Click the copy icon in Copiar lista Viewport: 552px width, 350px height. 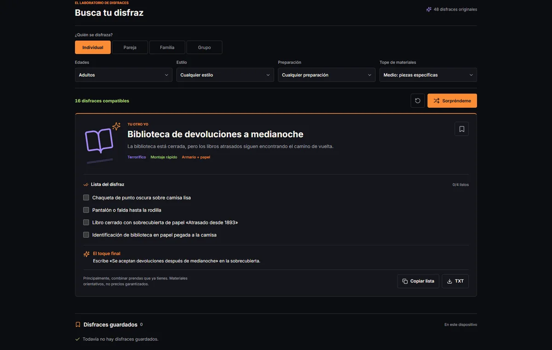405,281
